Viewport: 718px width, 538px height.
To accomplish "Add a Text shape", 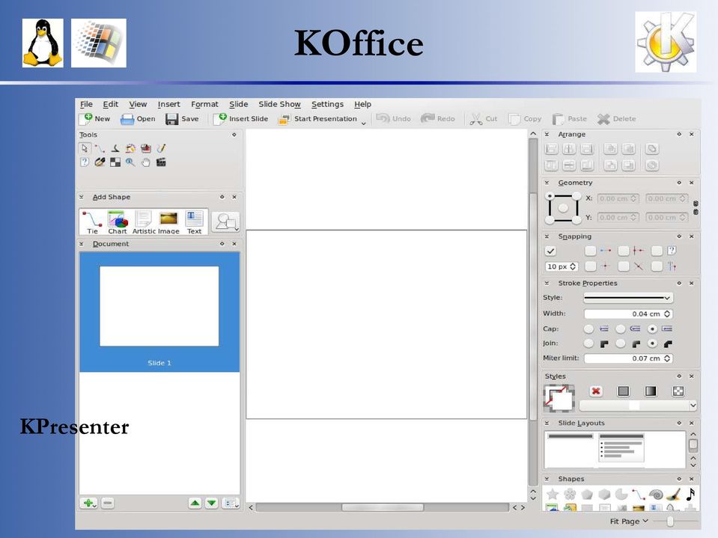I will coord(194,222).
